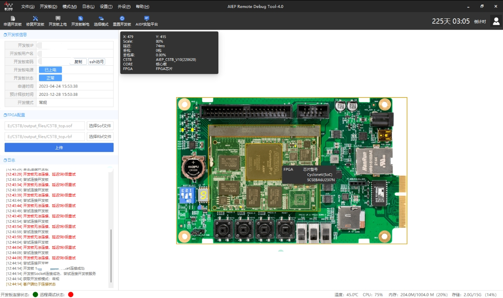The width and height of the screenshot is (503, 298).
Task: Click the 225天 03:05 countdown timer
Action: pyautogui.click(x=451, y=21)
